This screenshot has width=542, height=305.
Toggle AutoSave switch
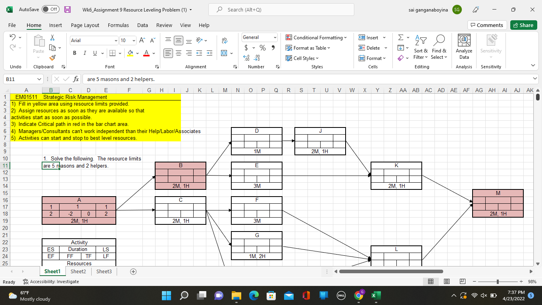click(50, 10)
